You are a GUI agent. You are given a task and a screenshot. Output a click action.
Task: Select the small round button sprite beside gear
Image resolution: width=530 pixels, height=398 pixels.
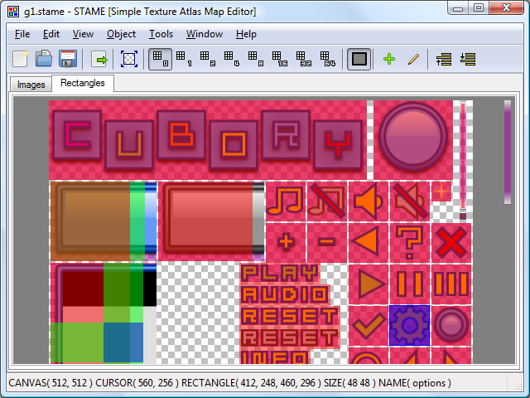click(x=451, y=325)
